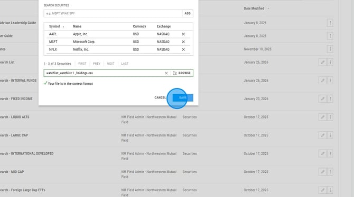Jump to FIRST page of securities

(82, 64)
